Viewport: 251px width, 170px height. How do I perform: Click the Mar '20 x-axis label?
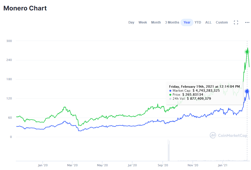click(x=72, y=165)
